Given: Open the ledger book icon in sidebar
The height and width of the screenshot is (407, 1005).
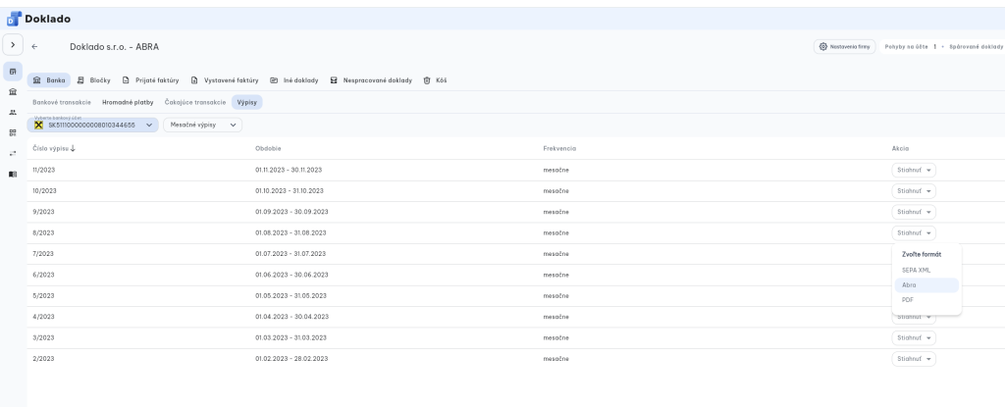Looking at the screenshot, I should (13, 174).
